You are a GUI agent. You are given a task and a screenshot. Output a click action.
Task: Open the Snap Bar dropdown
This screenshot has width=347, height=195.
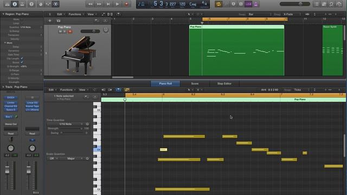260,14
